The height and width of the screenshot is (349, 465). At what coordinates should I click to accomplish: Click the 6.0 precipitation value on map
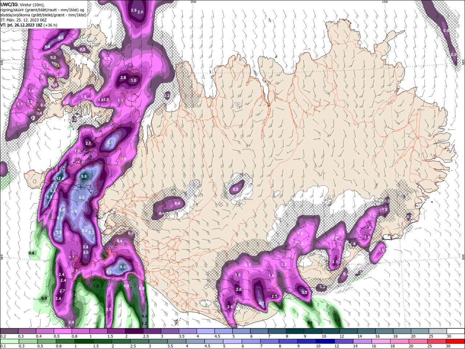tap(82, 197)
